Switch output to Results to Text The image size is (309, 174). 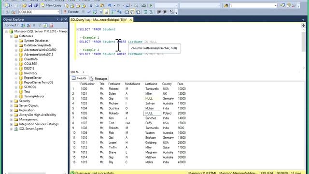click(x=126, y=12)
